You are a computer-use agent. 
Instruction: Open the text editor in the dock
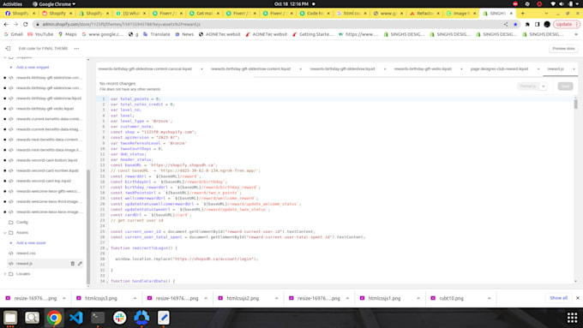coord(164,318)
